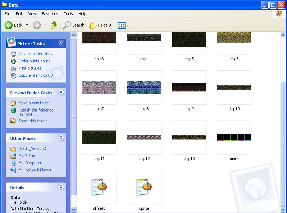Toggle the Folders pane button

click(x=100, y=25)
